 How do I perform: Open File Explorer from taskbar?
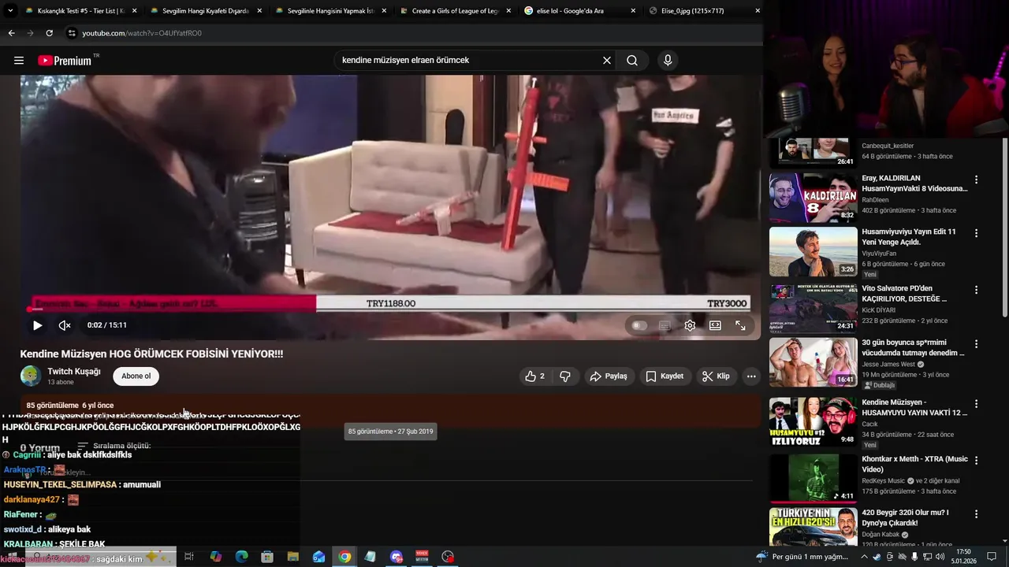[292, 557]
